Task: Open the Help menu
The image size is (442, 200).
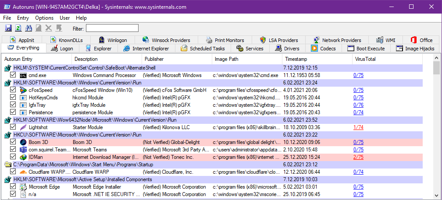Action: point(81,18)
